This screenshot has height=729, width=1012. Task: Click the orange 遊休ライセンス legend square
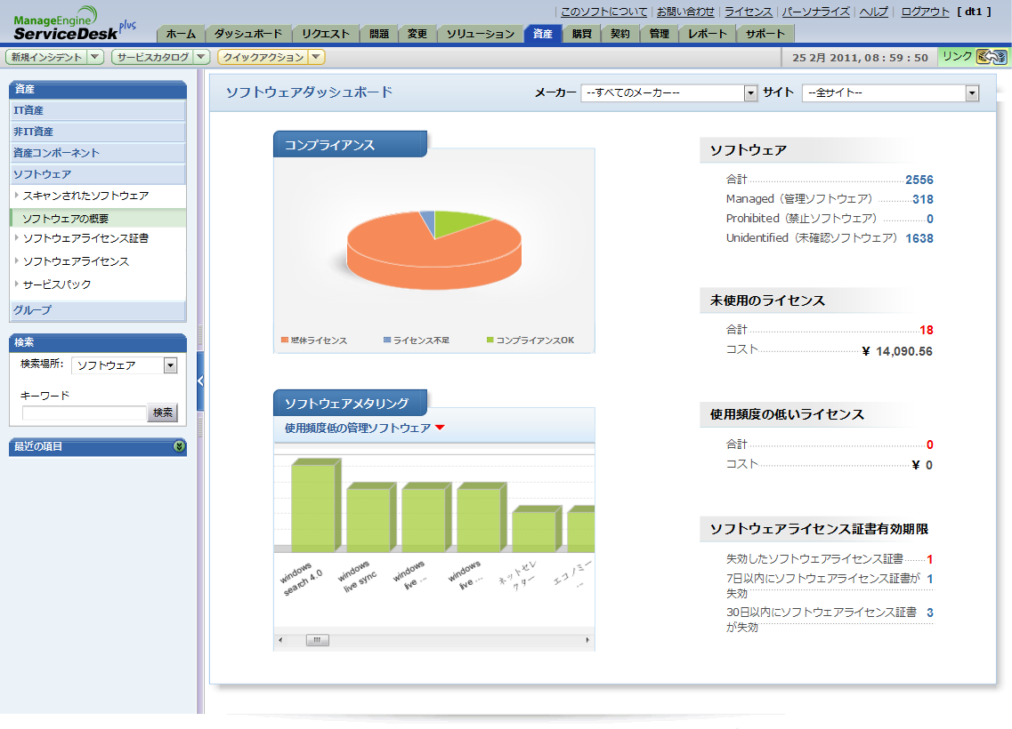(285, 340)
